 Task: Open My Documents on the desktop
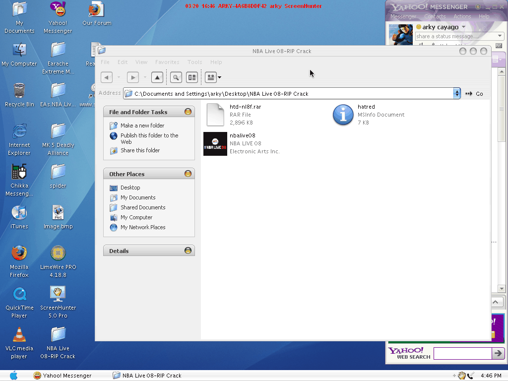pos(19,18)
